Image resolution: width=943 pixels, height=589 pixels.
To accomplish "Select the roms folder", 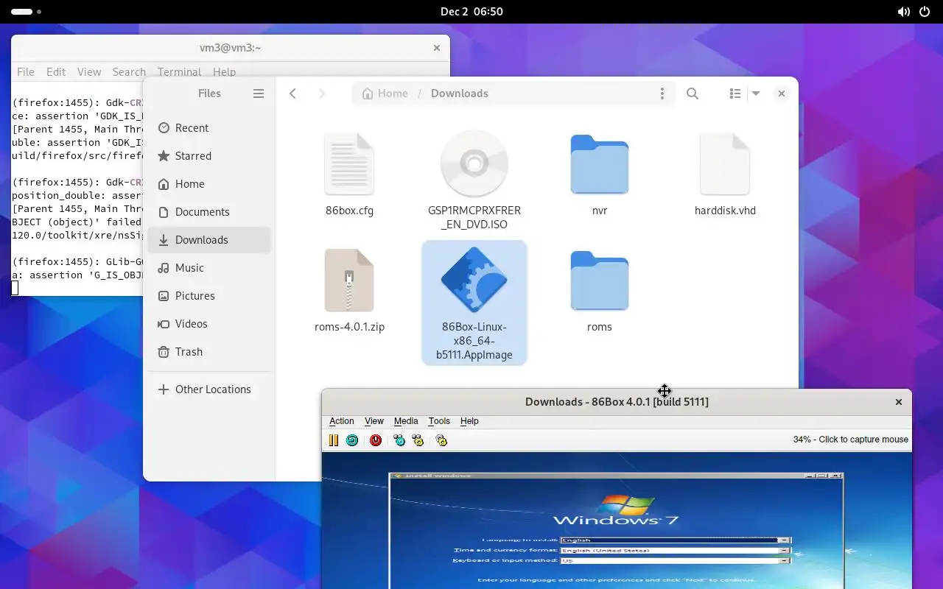I will click(600, 281).
